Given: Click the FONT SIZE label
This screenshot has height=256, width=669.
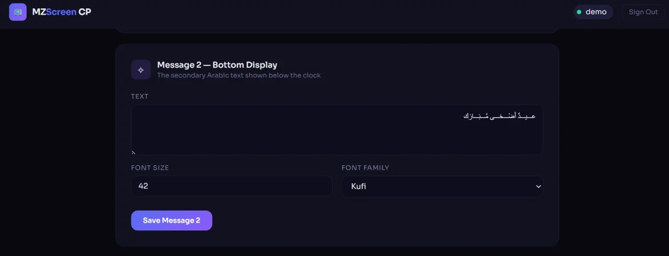Looking at the screenshot, I should pos(150,168).
